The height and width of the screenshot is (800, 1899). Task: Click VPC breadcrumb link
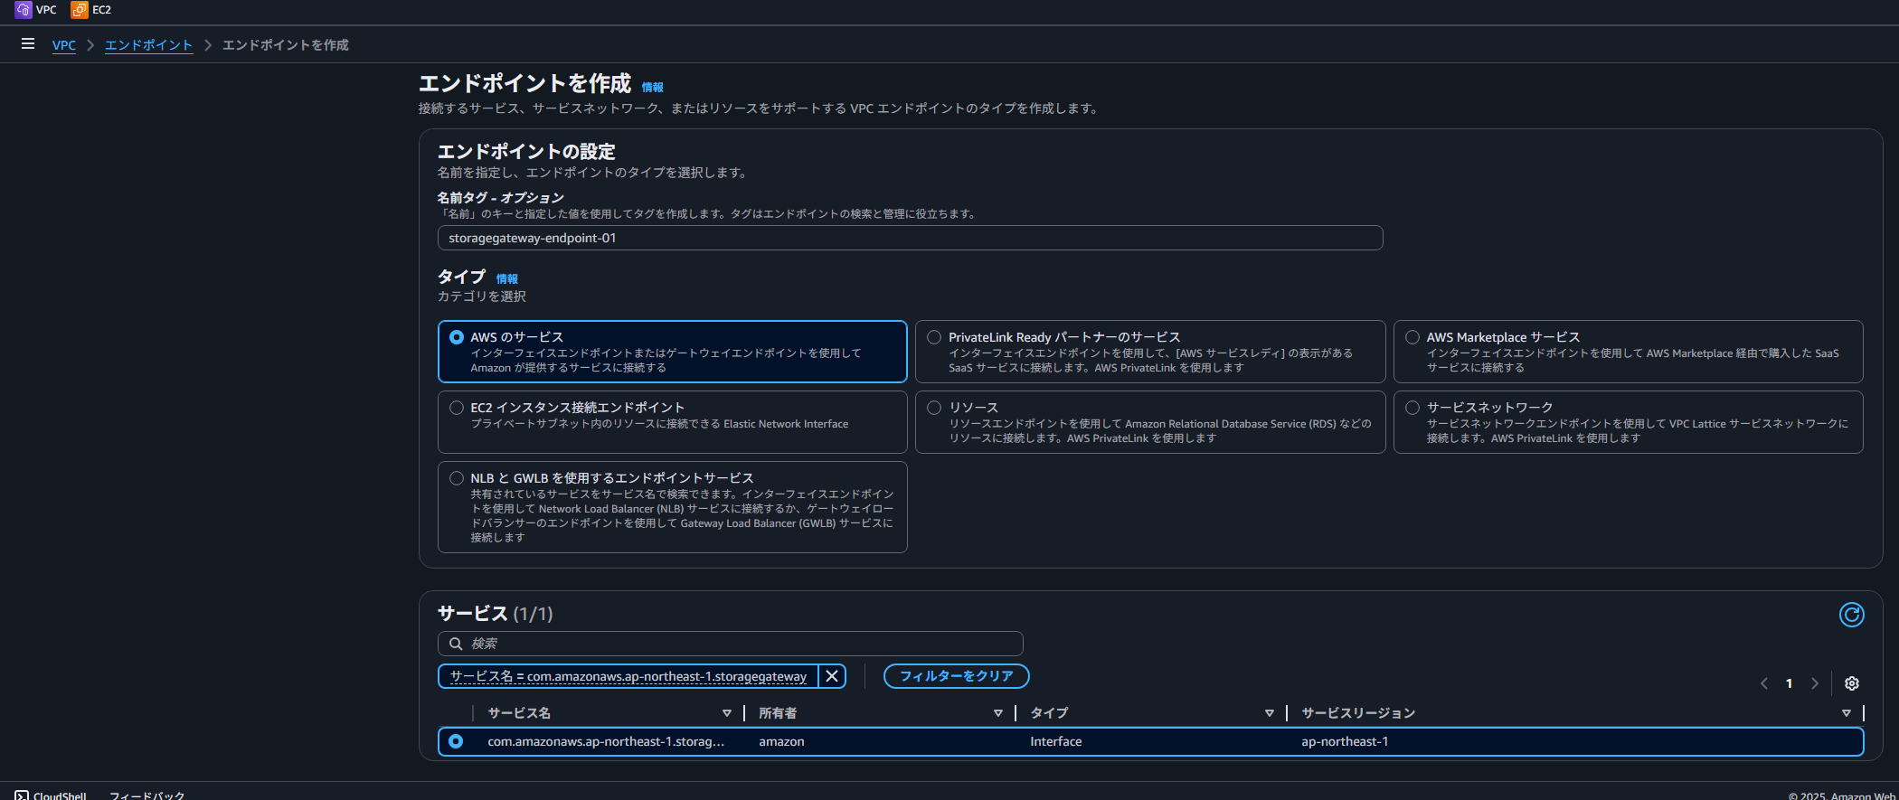[x=64, y=45]
